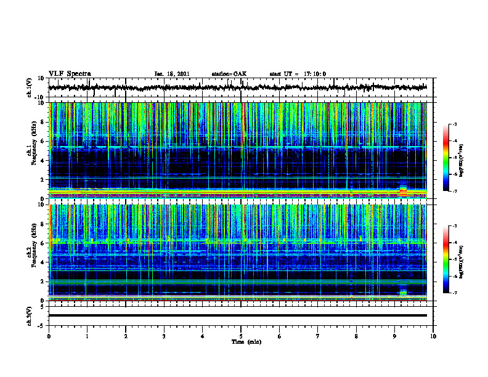Image resolution: width=488 pixels, height=377 pixels.
Task: Click the "start UT = 17:10: 0" text
Action: click(298, 74)
